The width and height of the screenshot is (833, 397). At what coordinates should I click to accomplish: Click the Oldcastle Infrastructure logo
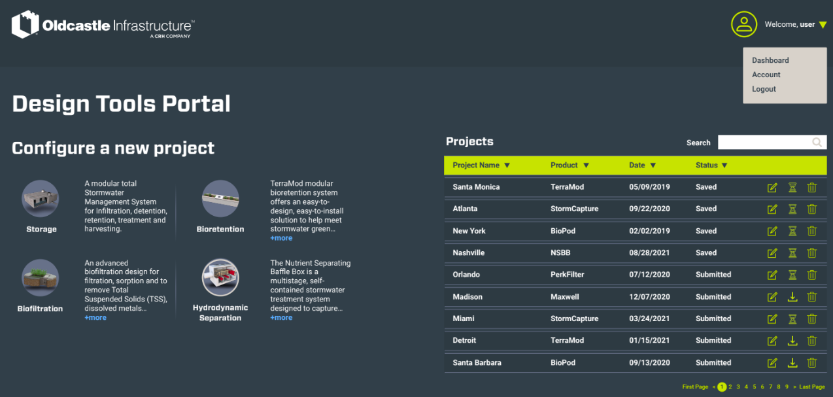pos(103,25)
